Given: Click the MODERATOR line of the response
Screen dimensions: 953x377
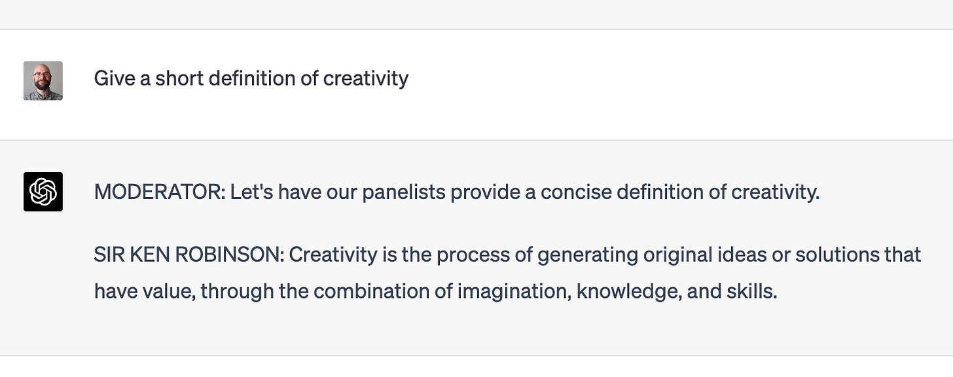Looking at the screenshot, I should point(457,192).
